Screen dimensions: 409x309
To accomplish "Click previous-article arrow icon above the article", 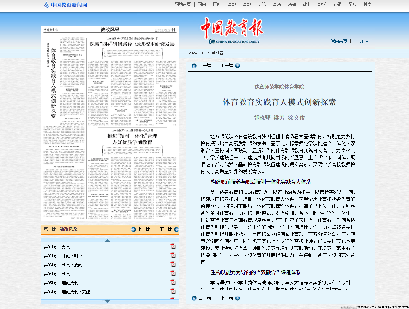I will point(194,66).
